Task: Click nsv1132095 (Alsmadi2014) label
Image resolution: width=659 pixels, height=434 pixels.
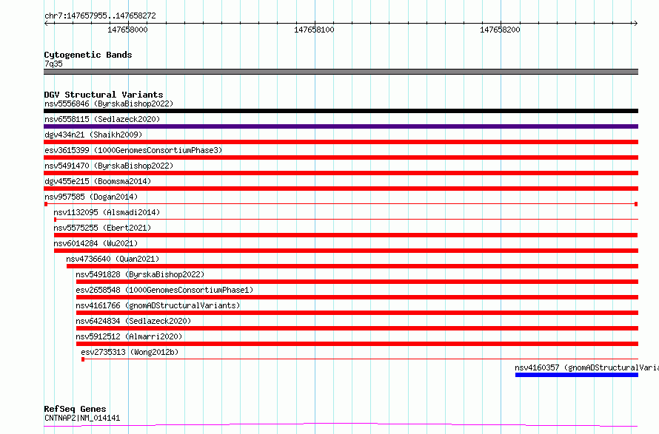Action: click(107, 212)
